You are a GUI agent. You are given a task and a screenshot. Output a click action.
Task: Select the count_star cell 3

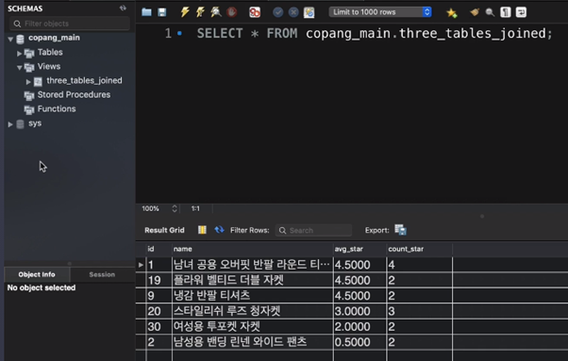420,311
